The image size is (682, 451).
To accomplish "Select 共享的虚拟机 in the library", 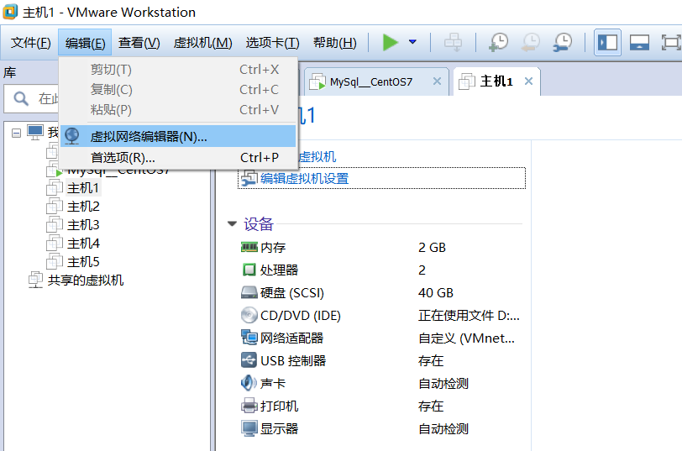I will point(86,280).
